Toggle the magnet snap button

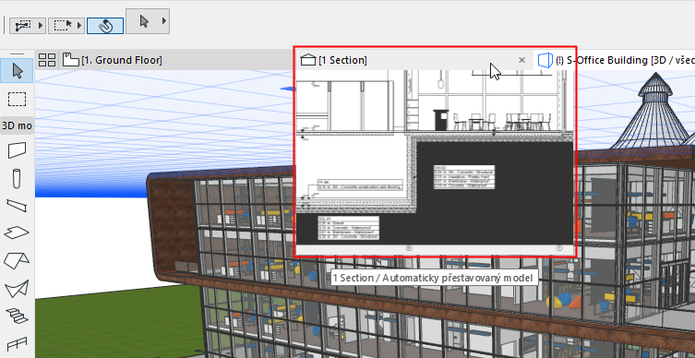(x=105, y=26)
